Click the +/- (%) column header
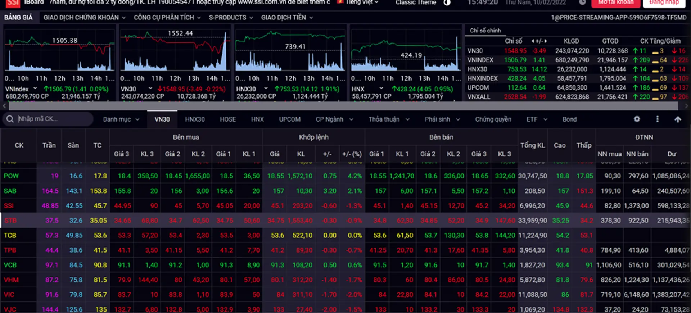Image resolution: width=691 pixels, height=313 pixels. [x=352, y=154]
